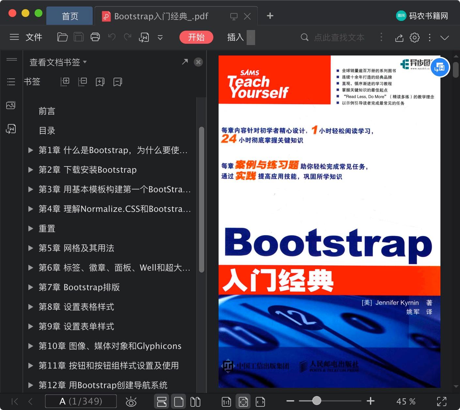Click the undo arrow icon
460x410 pixels.
point(112,37)
